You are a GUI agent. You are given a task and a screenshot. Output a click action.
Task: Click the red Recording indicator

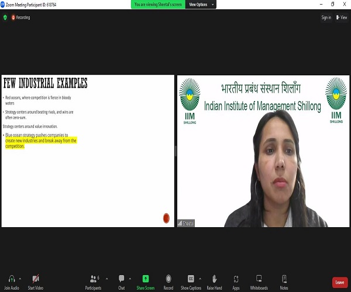coord(20,18)
